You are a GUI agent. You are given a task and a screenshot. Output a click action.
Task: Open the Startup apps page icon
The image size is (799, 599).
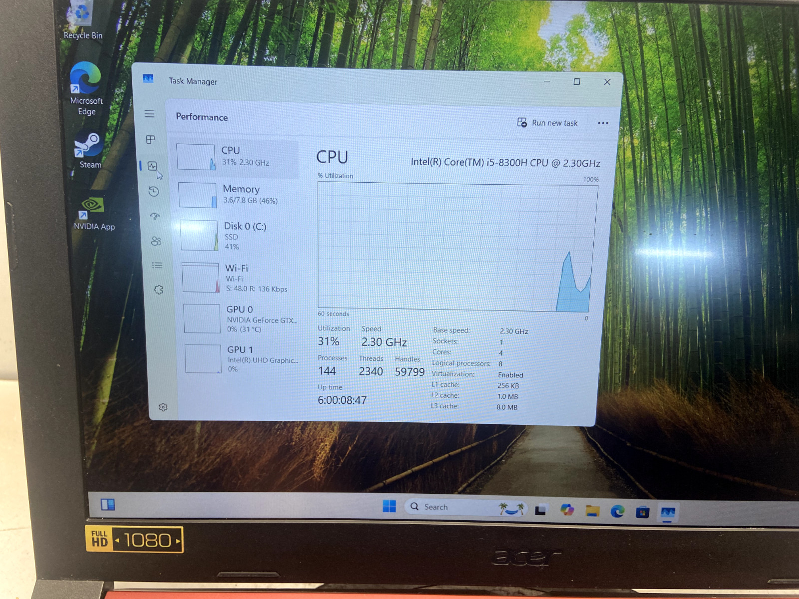coord(155,216)
